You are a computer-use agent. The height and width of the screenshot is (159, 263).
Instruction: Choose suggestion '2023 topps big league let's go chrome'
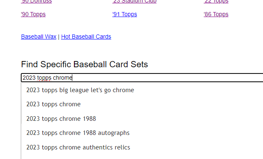(142, 90)
